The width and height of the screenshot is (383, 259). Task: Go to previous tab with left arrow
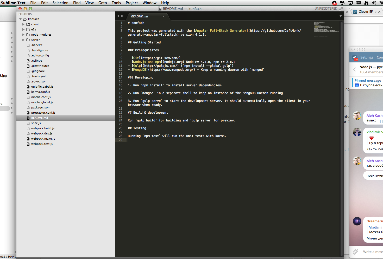pyautogui.click(x=118, y=16)
